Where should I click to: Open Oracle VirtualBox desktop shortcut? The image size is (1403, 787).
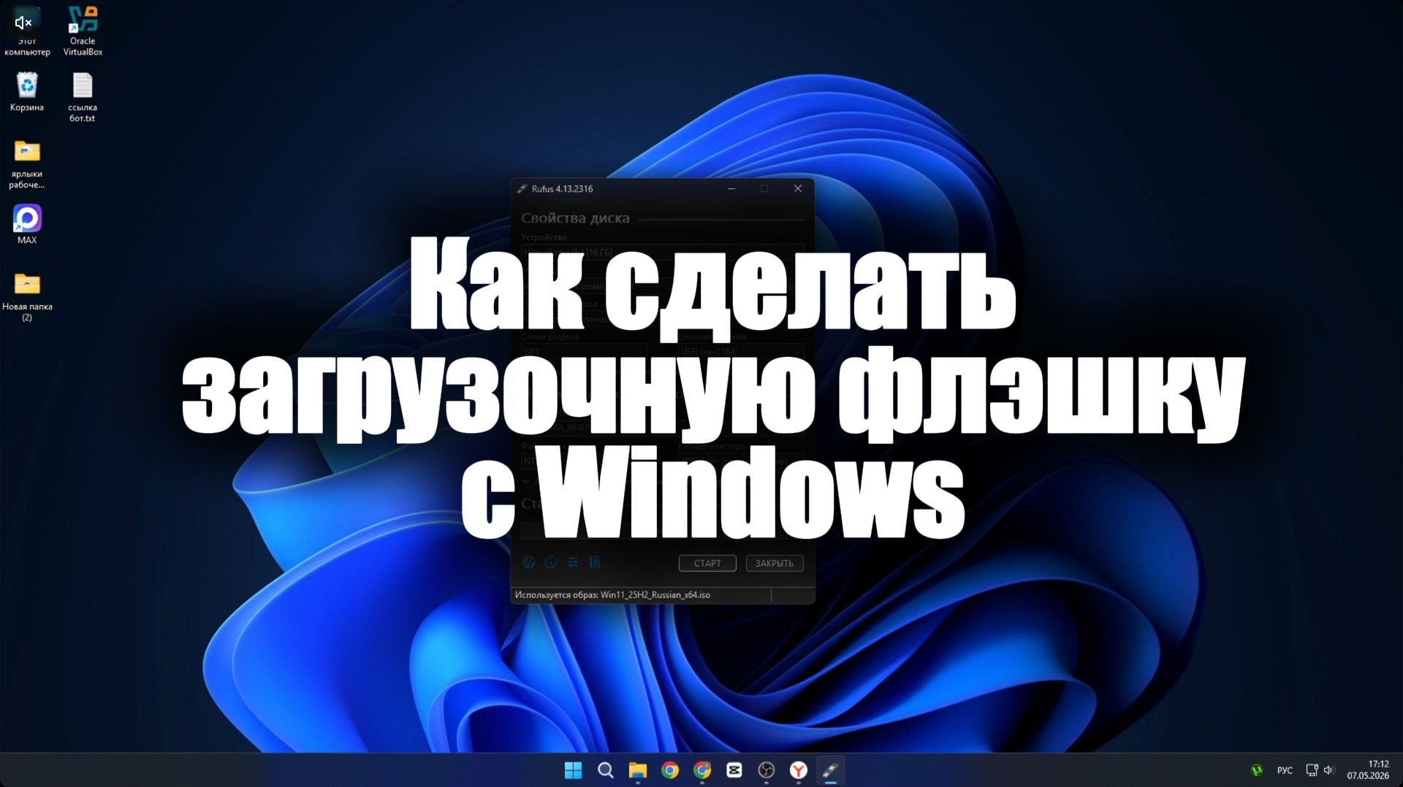(x=83, y=31)
